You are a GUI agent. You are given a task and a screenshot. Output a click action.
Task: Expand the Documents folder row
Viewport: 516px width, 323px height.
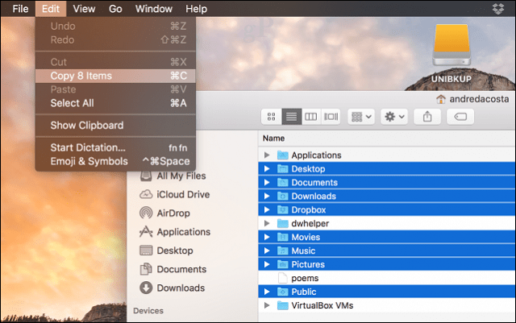pos(267,183)
